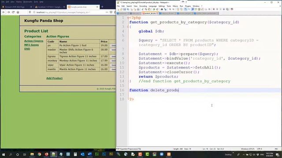Click the Firefox icon in the taskbar
This screenshot has width=282, height=158.
46,154
